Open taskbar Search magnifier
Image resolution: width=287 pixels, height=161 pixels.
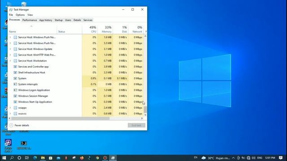pos(12,158)
